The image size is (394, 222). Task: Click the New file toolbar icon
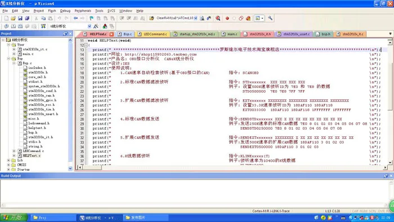pos(6,19)
